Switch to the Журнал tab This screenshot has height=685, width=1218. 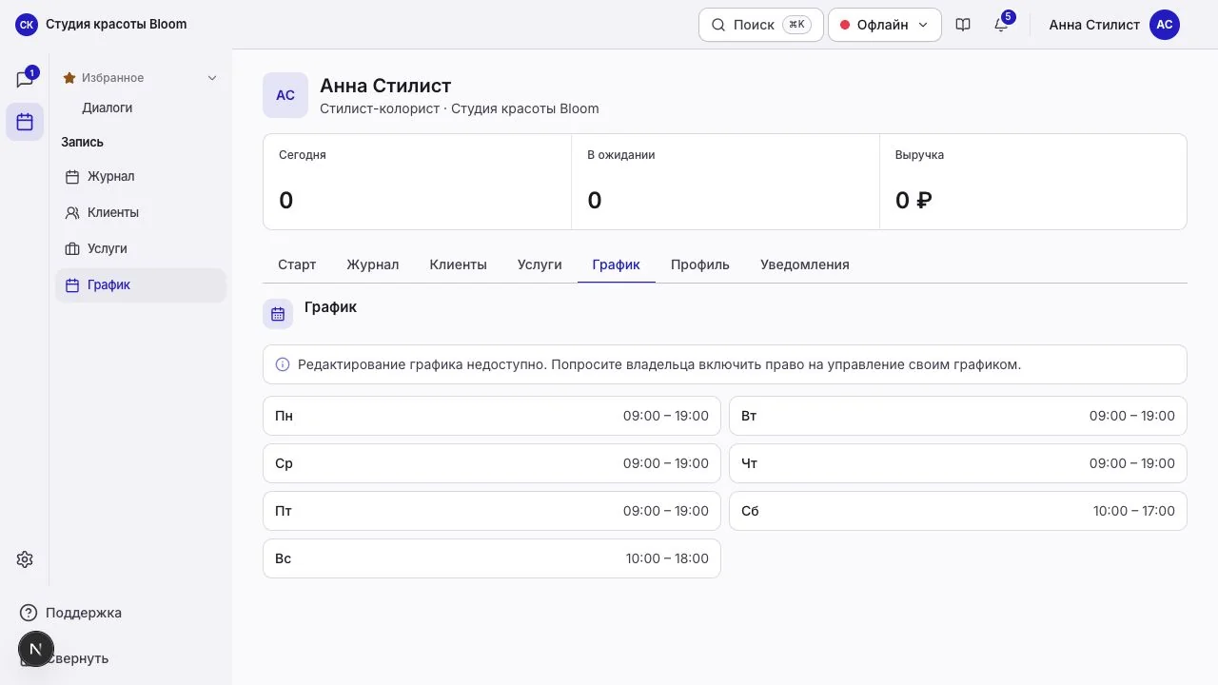click(373, 264)
